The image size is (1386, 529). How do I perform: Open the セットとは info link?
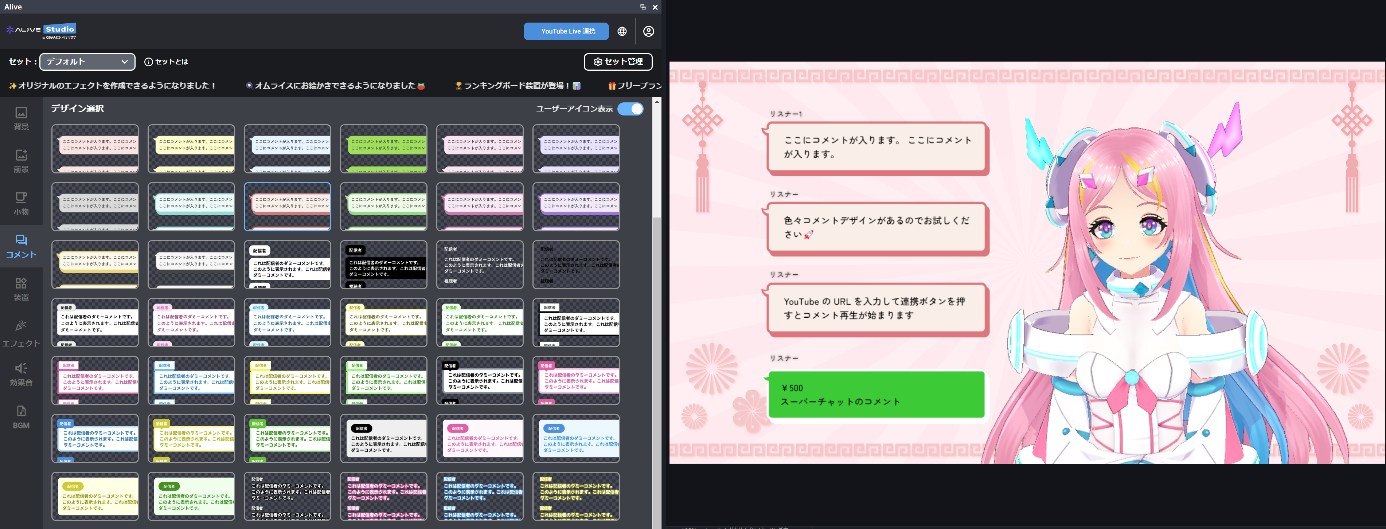[x=166, y=62]
